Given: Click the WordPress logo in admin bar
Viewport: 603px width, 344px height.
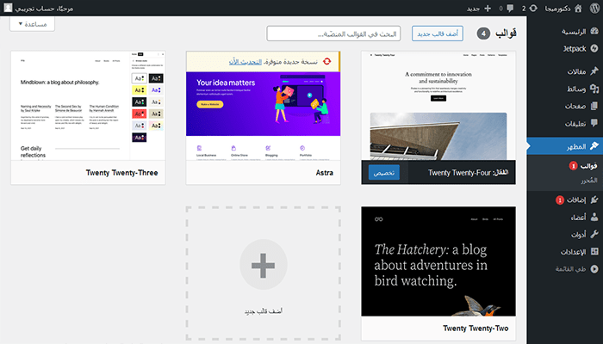Looking at the screenshot, I should (x=593, y=8).
